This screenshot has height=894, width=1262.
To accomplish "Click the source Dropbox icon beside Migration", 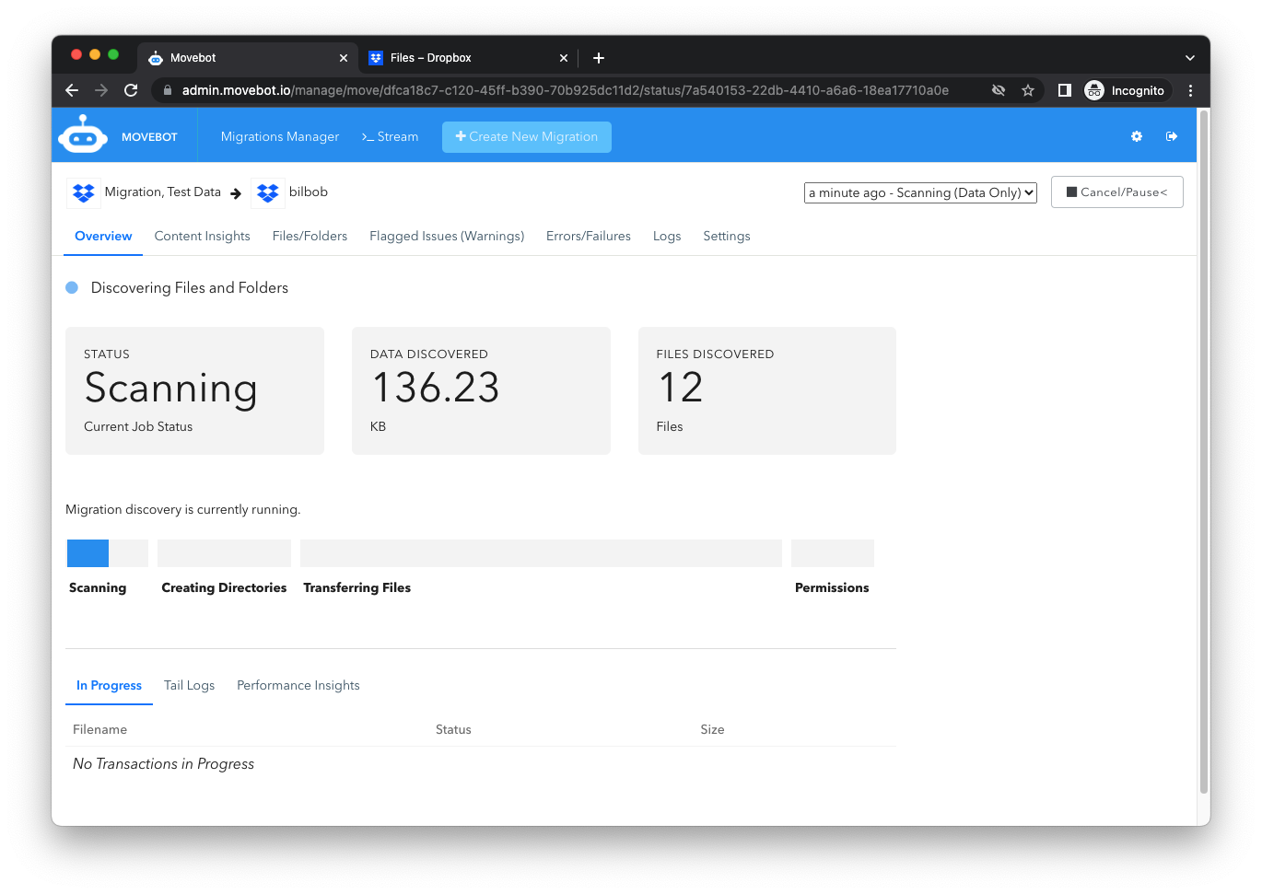I will [x=84, y=192].
